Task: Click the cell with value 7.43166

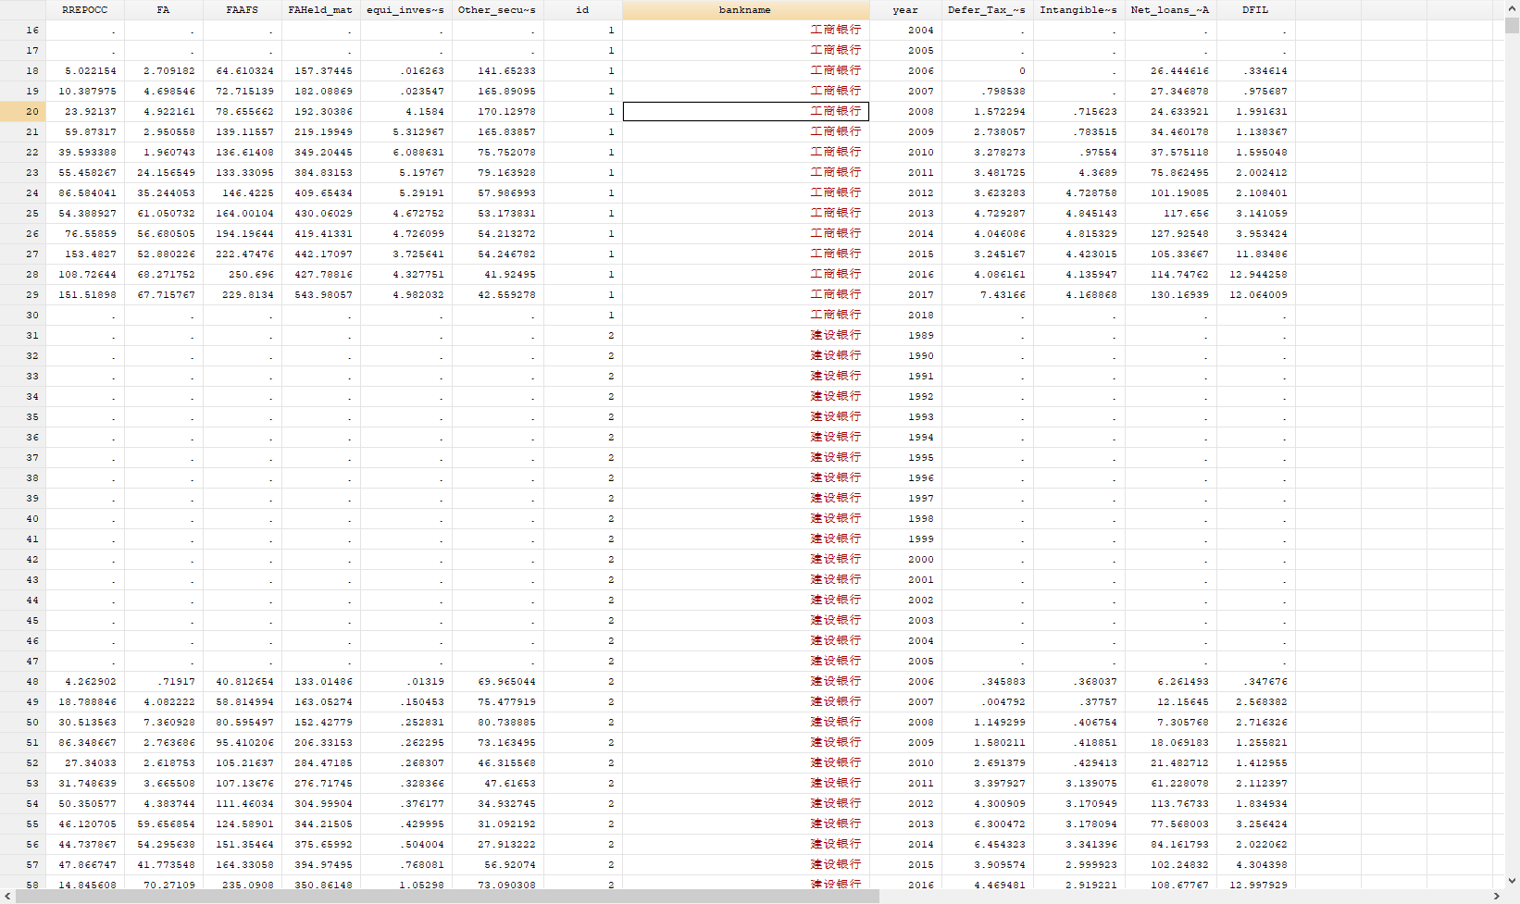Action: (x=987, y=295)
